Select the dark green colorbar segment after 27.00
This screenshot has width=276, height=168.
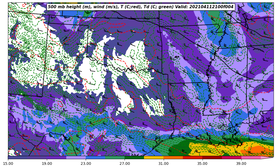click(134, 157)
